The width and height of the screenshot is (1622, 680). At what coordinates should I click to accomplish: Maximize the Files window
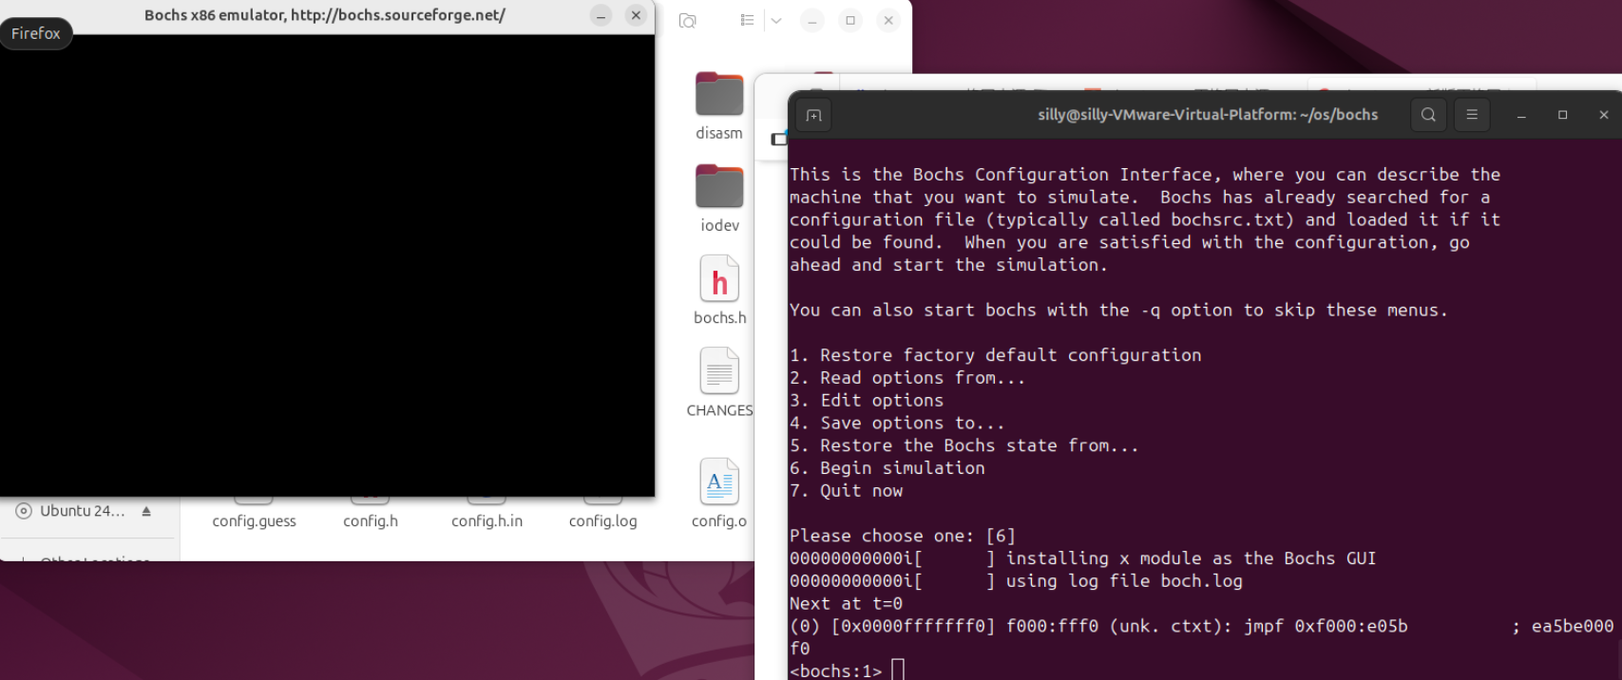pyautogui.click(x=850, y=20)
